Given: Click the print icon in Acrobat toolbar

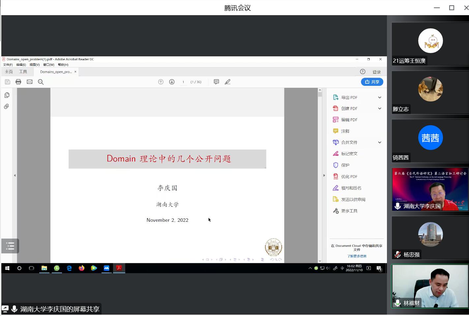Looking at the screenshot, I should point(18,82).
